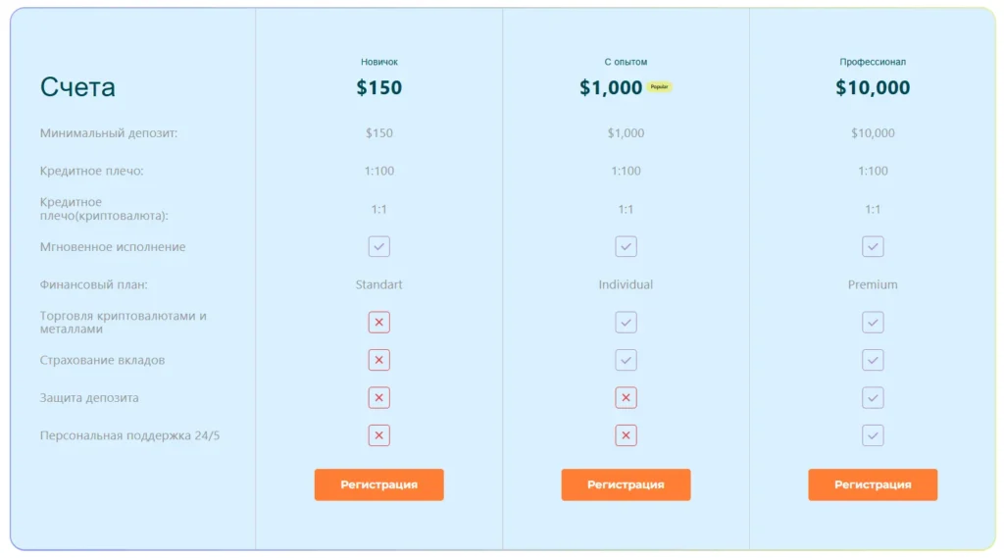Click Страхование вкладов checkmark under Профессионал

pos(873,360)
